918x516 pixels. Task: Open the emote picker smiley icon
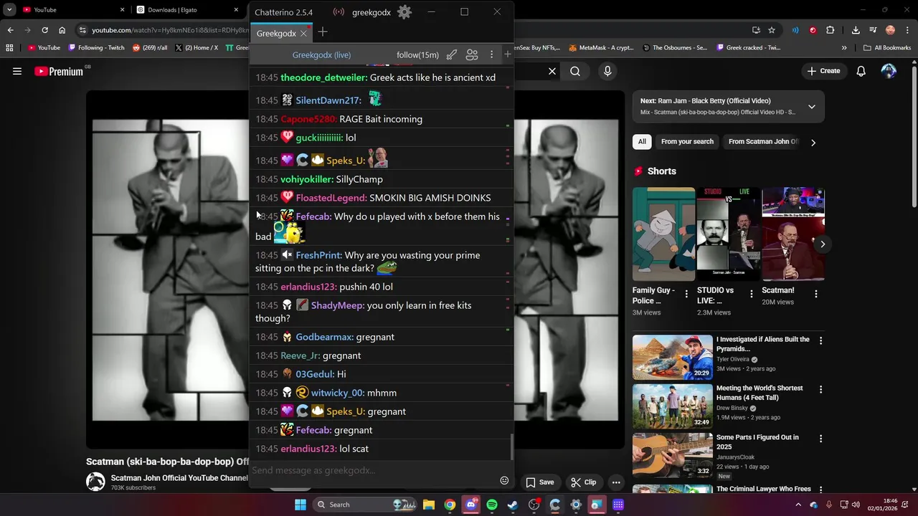(504, 481)
